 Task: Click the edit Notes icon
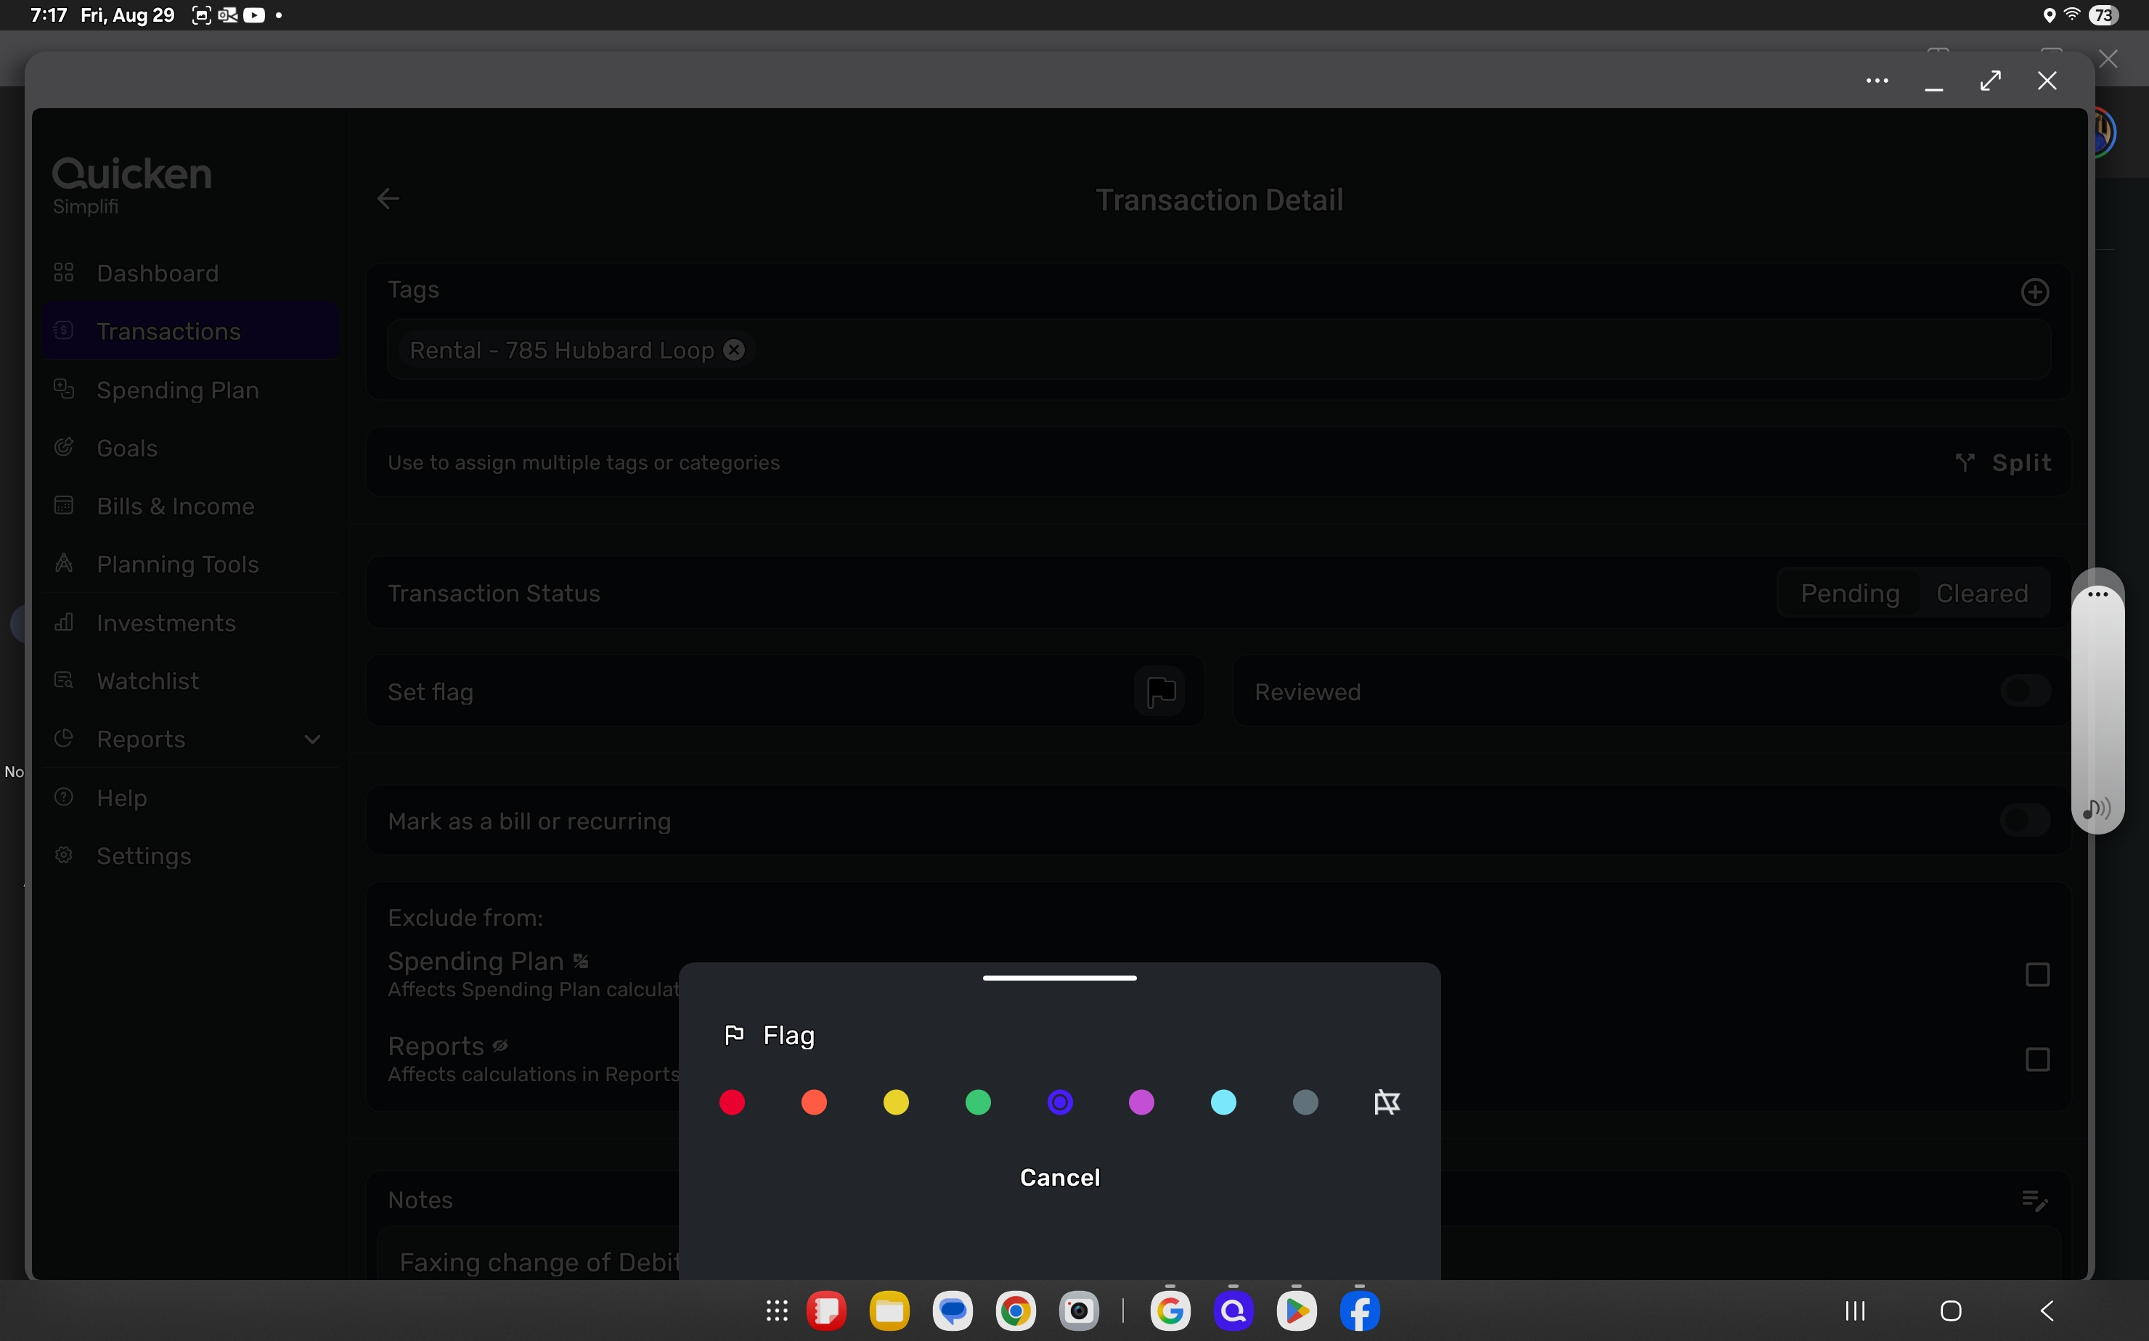[x=2033, y=1200]
